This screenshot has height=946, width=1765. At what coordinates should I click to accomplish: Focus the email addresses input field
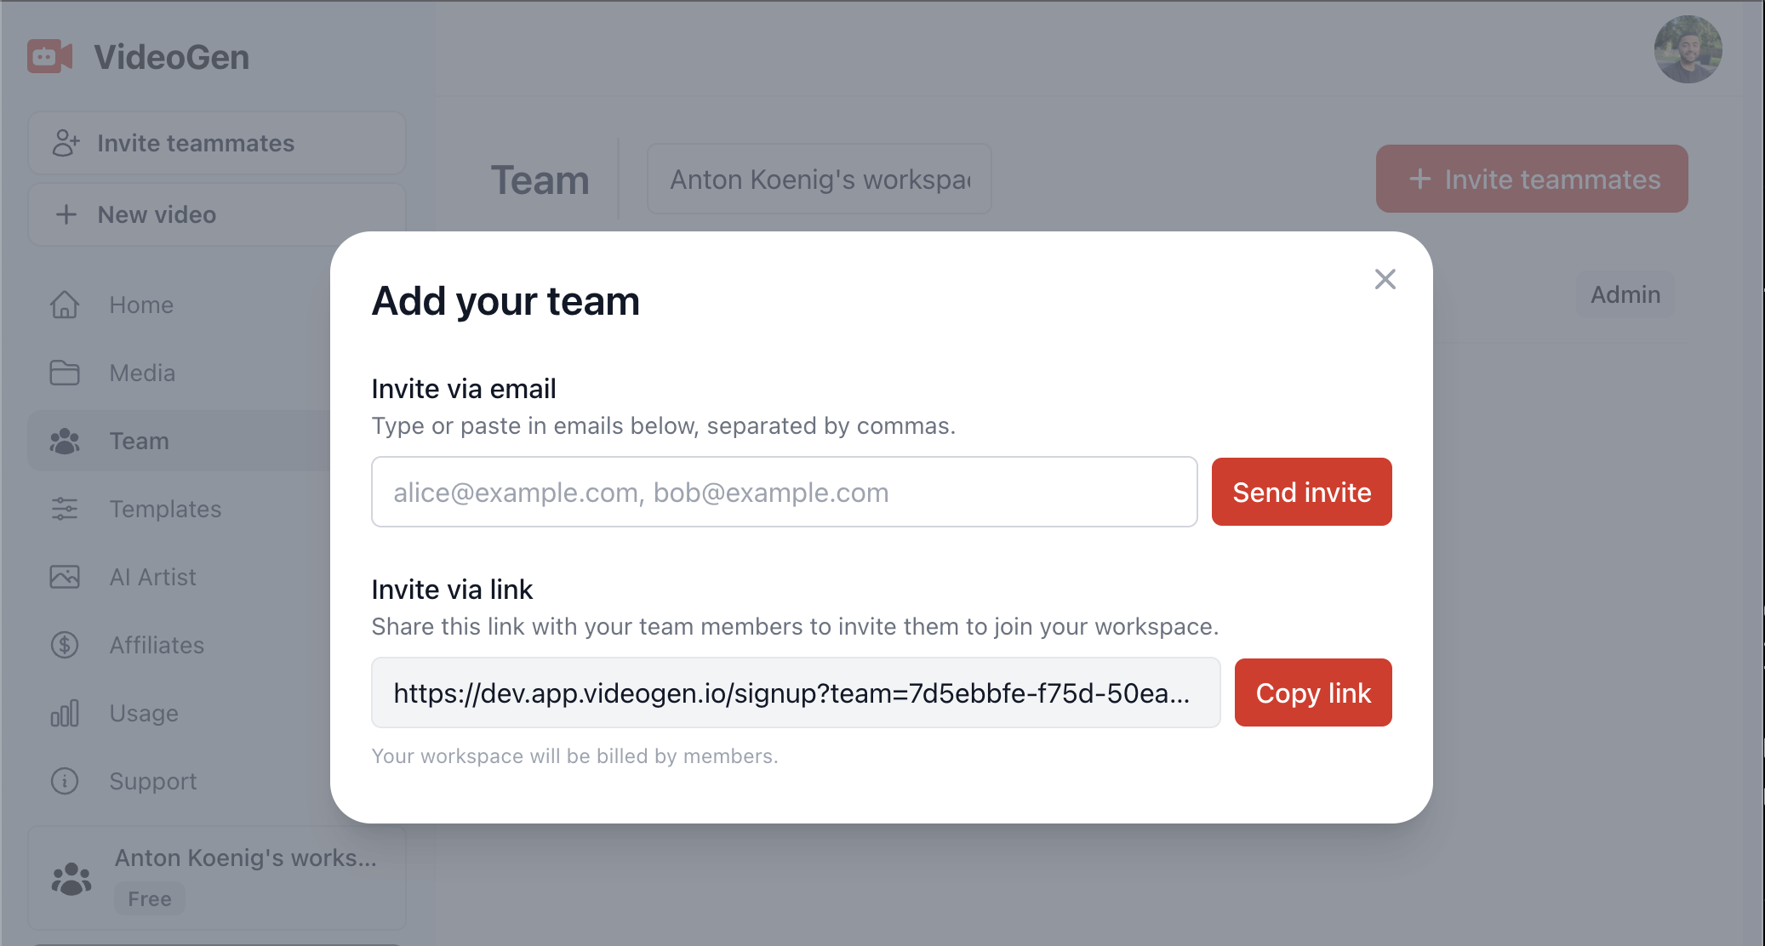(x=784, y=492)
